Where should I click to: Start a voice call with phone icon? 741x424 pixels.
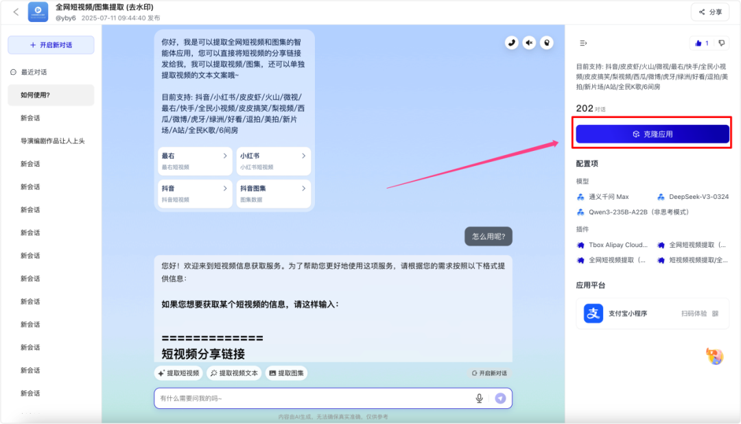click(511, 43)
